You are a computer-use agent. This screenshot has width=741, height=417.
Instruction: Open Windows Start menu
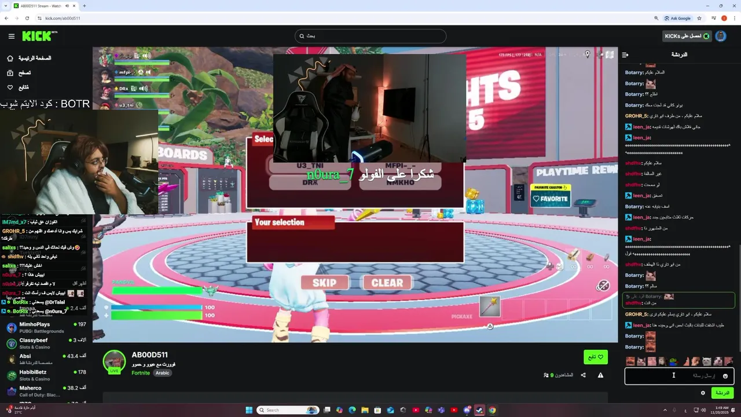[x=249, y=410]
